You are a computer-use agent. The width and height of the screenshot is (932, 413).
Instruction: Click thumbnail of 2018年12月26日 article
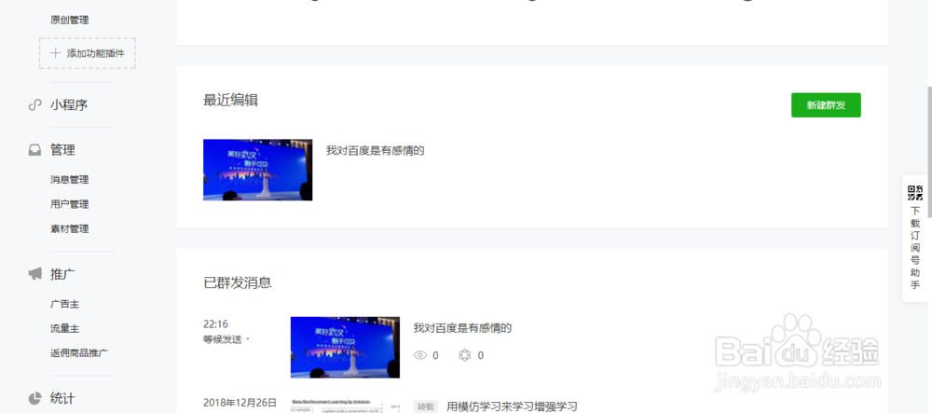[345, 406]
